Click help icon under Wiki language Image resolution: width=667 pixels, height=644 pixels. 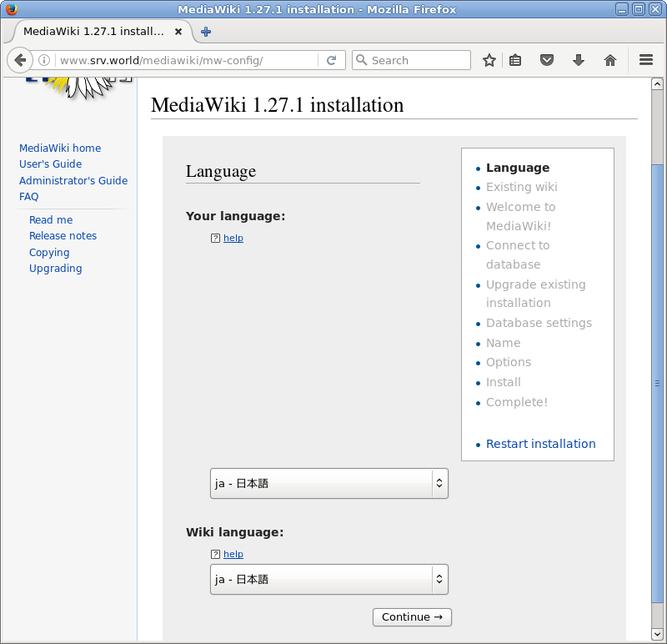tap(215, 554)
